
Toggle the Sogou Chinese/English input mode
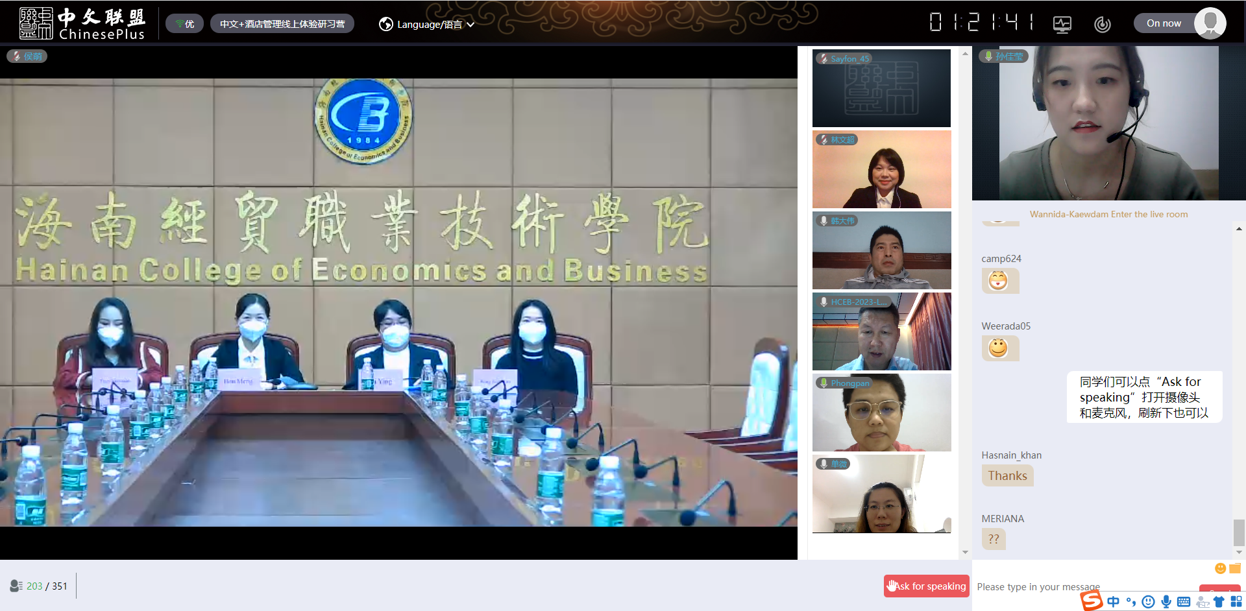point(1113,601)
